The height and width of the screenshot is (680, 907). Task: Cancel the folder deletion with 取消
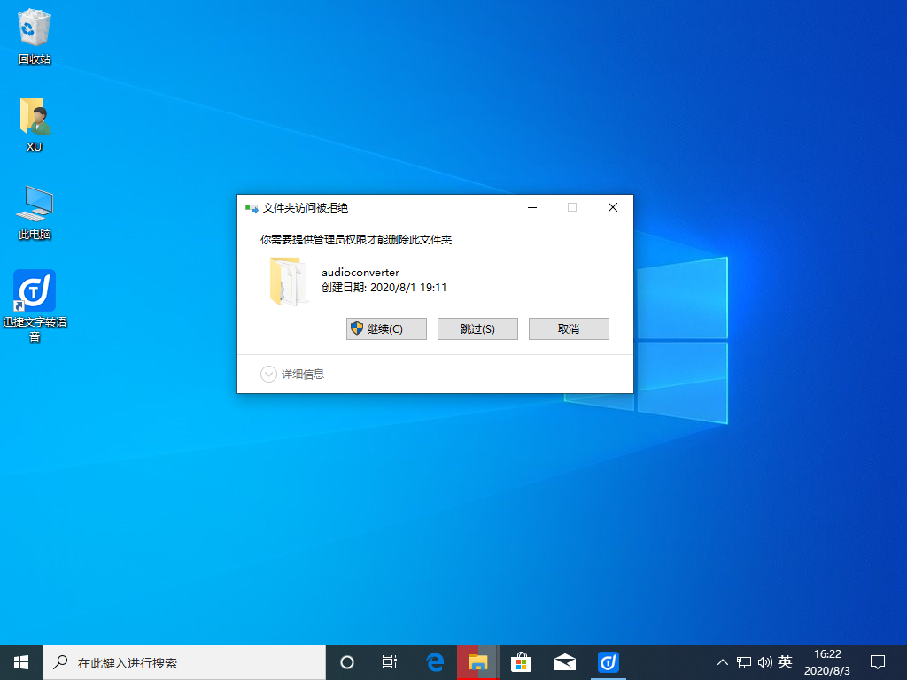coord(569,328)
